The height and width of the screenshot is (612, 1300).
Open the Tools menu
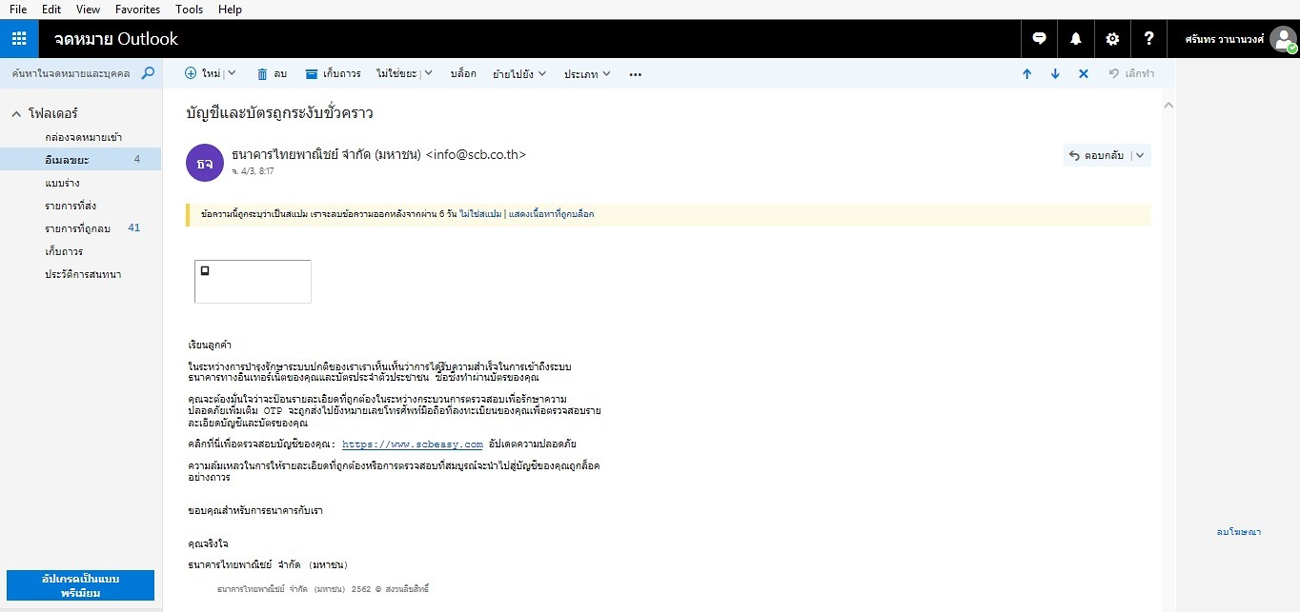[189, 9]
